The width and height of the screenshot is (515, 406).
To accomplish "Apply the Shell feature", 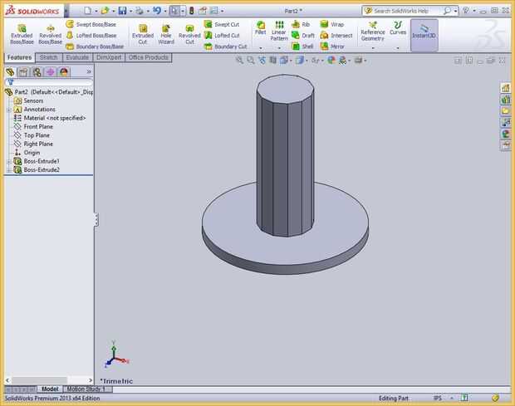I will (302, 46).
